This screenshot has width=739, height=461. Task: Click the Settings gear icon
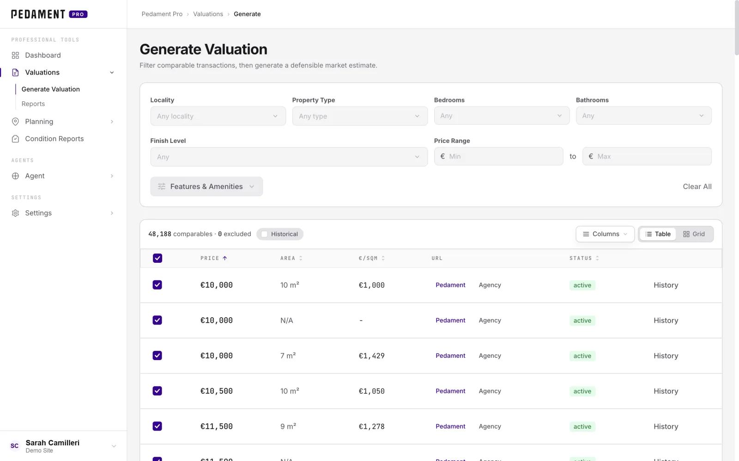point(15,213)
